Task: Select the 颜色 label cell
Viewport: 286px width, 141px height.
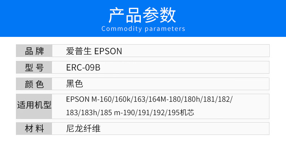Action: [x=34, y=84]
